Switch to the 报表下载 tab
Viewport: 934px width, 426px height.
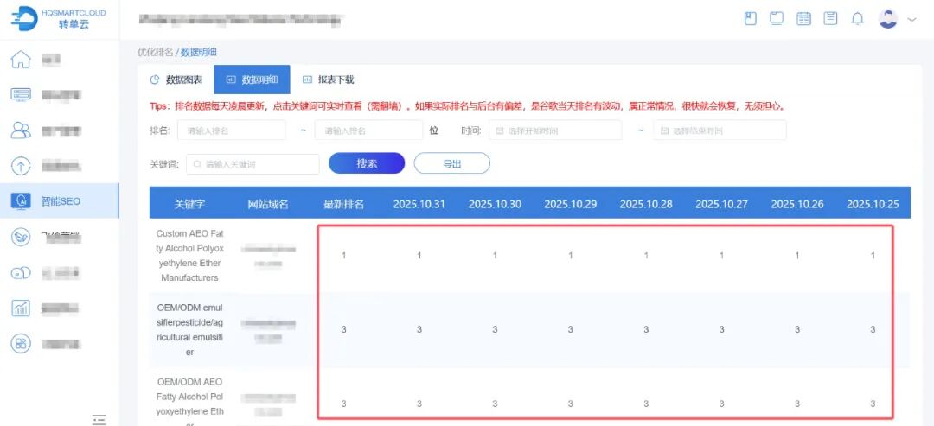(x=328, y=79)
